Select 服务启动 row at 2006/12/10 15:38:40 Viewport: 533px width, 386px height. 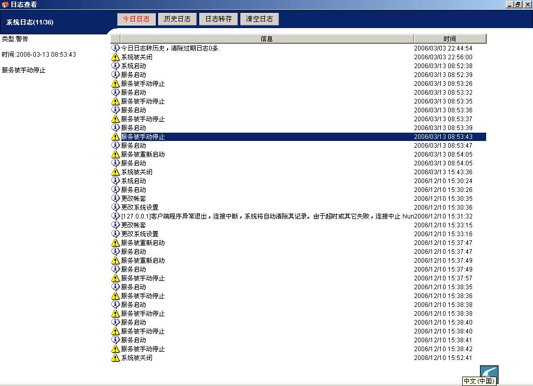[298, 322]
